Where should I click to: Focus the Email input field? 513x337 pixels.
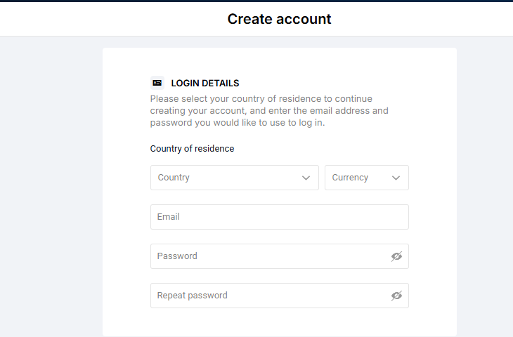(279, 217)
